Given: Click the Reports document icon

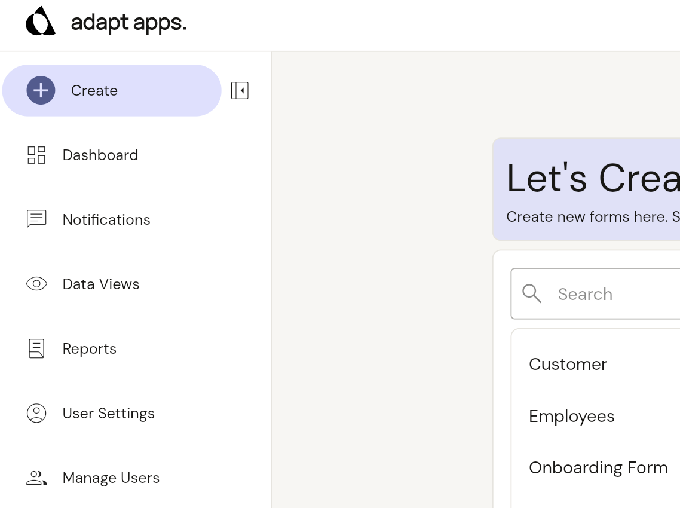Looking at the screenshot, I should coord(36,348).
